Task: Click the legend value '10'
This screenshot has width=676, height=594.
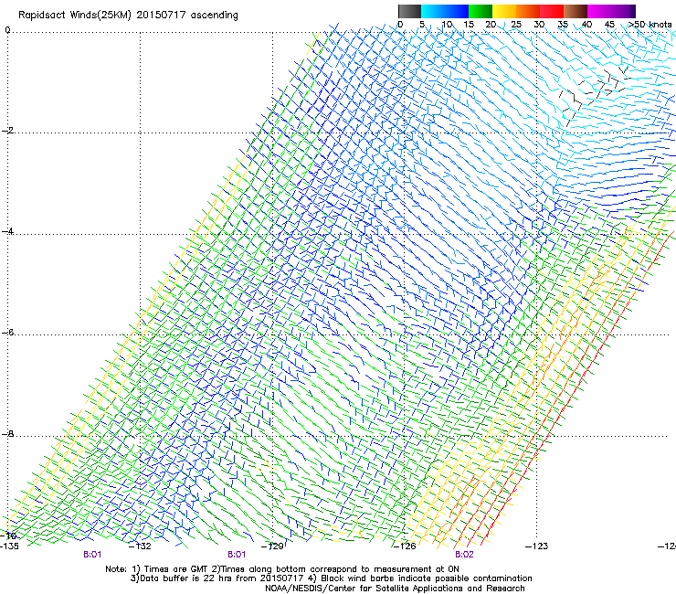Action: (447, 24)
